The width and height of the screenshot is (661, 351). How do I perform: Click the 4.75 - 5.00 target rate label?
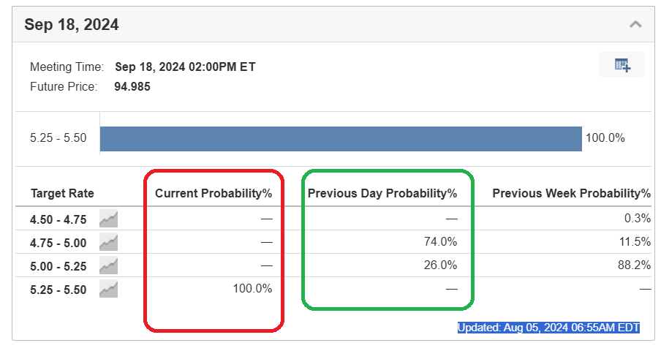58,242
